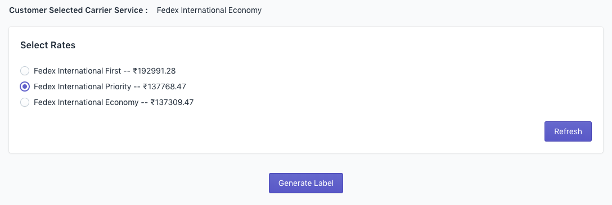Choose the Fedex International Priority radio button
Screen dimensions: 612x205
[x=25, y=86]
